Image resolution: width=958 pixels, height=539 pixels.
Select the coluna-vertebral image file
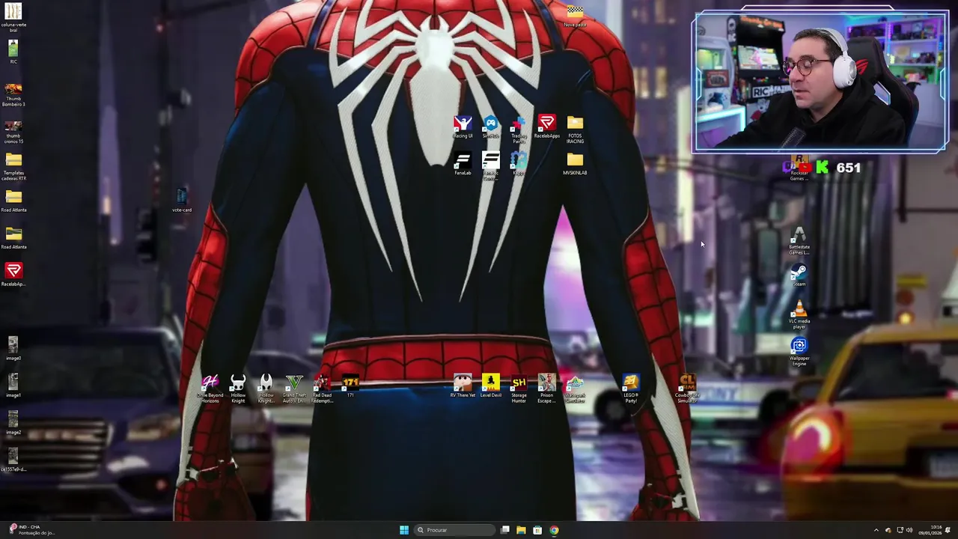(13, 18)
